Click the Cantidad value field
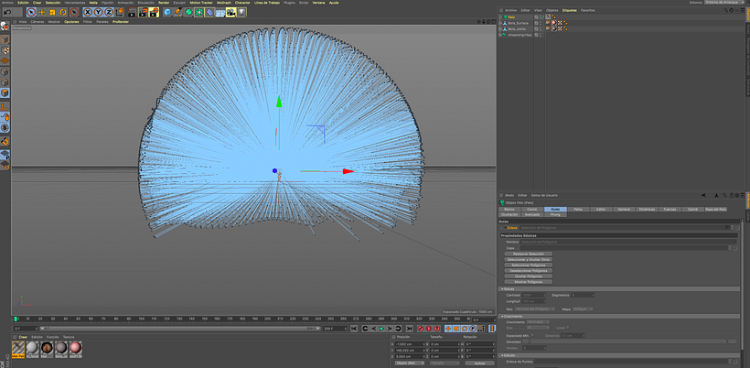 534,296
